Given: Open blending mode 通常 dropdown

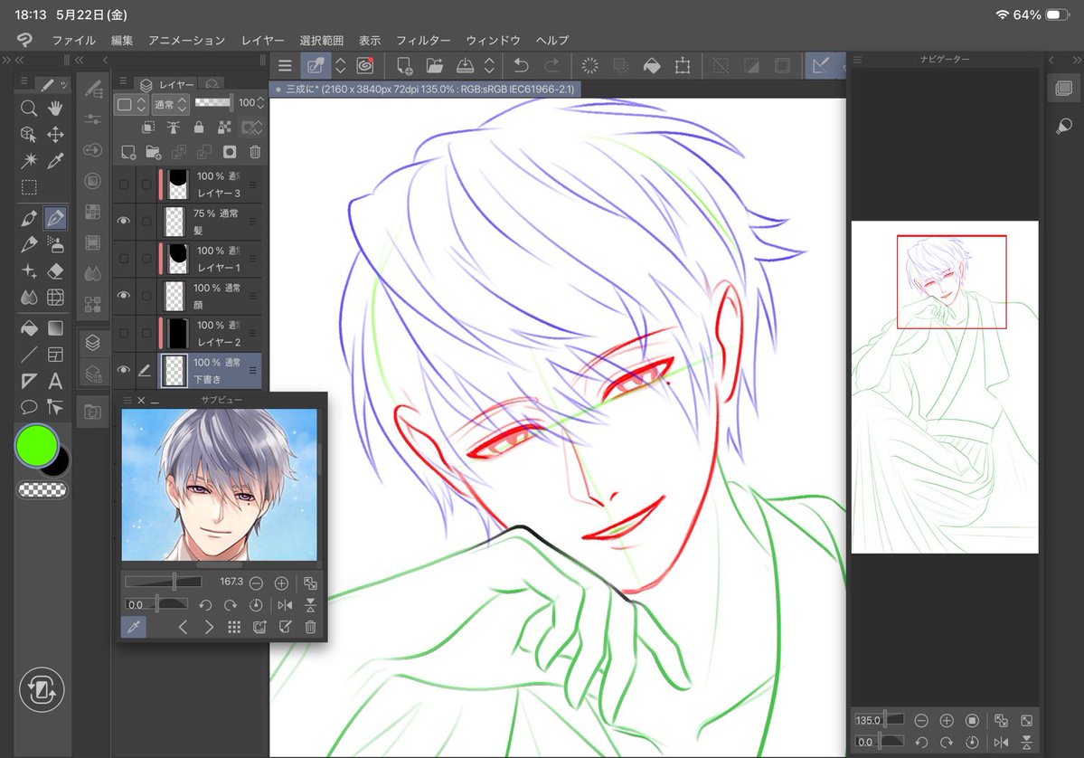Looking at the screenshot, I should [170, 104].
